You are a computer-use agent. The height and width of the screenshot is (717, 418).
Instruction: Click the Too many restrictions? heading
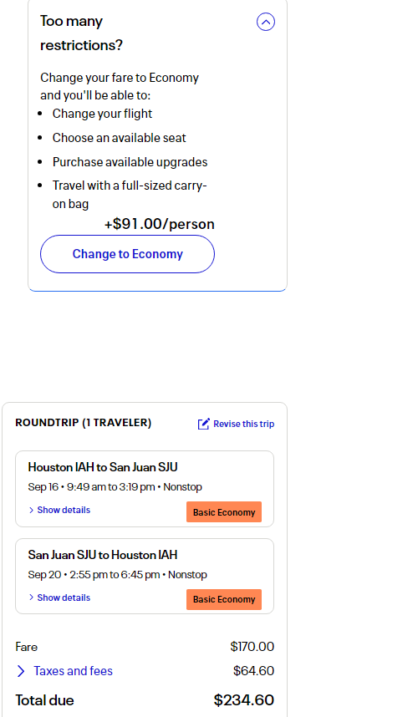click(81, 33)
